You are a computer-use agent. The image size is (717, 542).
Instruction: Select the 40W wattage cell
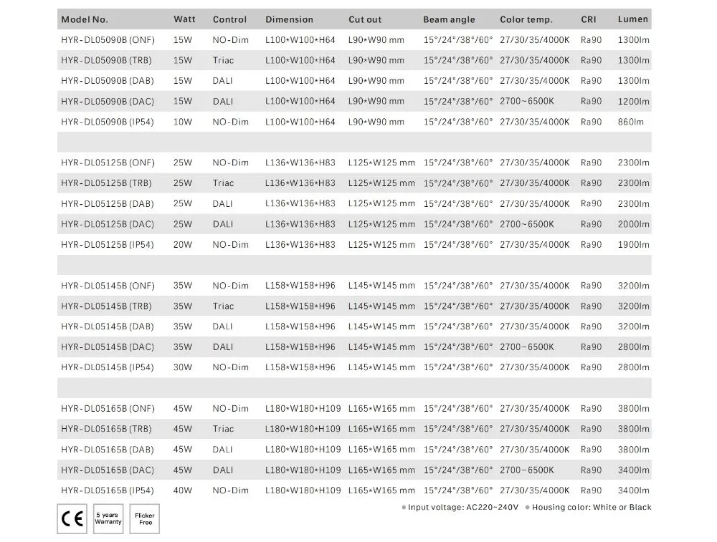[x=182, y=490]
